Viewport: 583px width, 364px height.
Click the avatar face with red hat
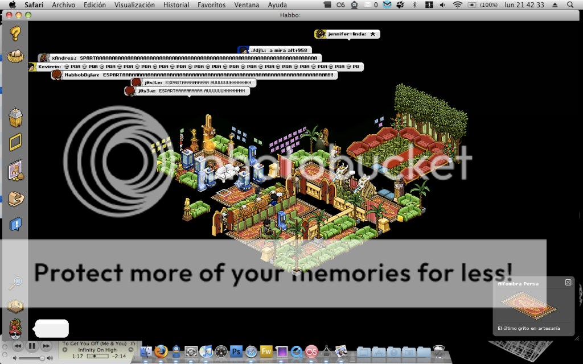(x=15, y=329)
